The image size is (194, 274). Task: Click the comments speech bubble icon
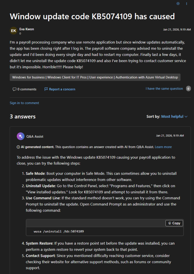coord(14,89)
